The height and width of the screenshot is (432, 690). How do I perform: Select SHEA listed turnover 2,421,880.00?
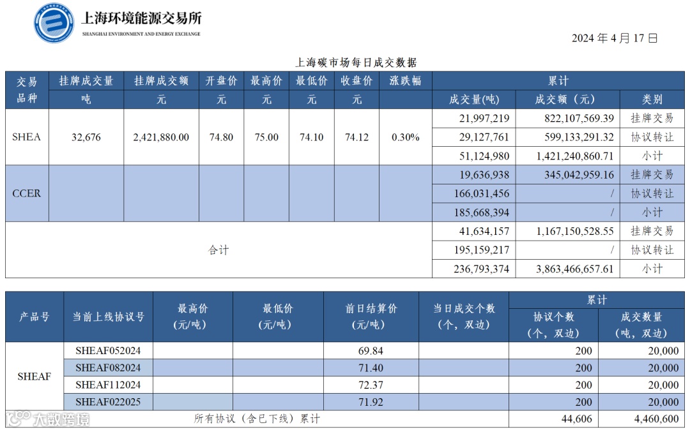point(161,137)
